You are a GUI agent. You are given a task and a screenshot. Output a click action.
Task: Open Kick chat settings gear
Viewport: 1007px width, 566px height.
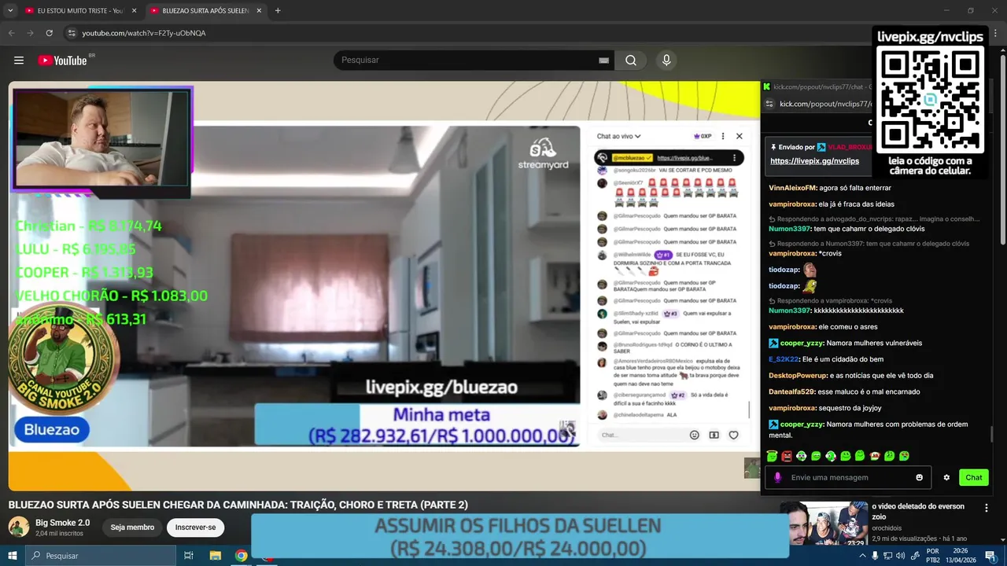946,477
